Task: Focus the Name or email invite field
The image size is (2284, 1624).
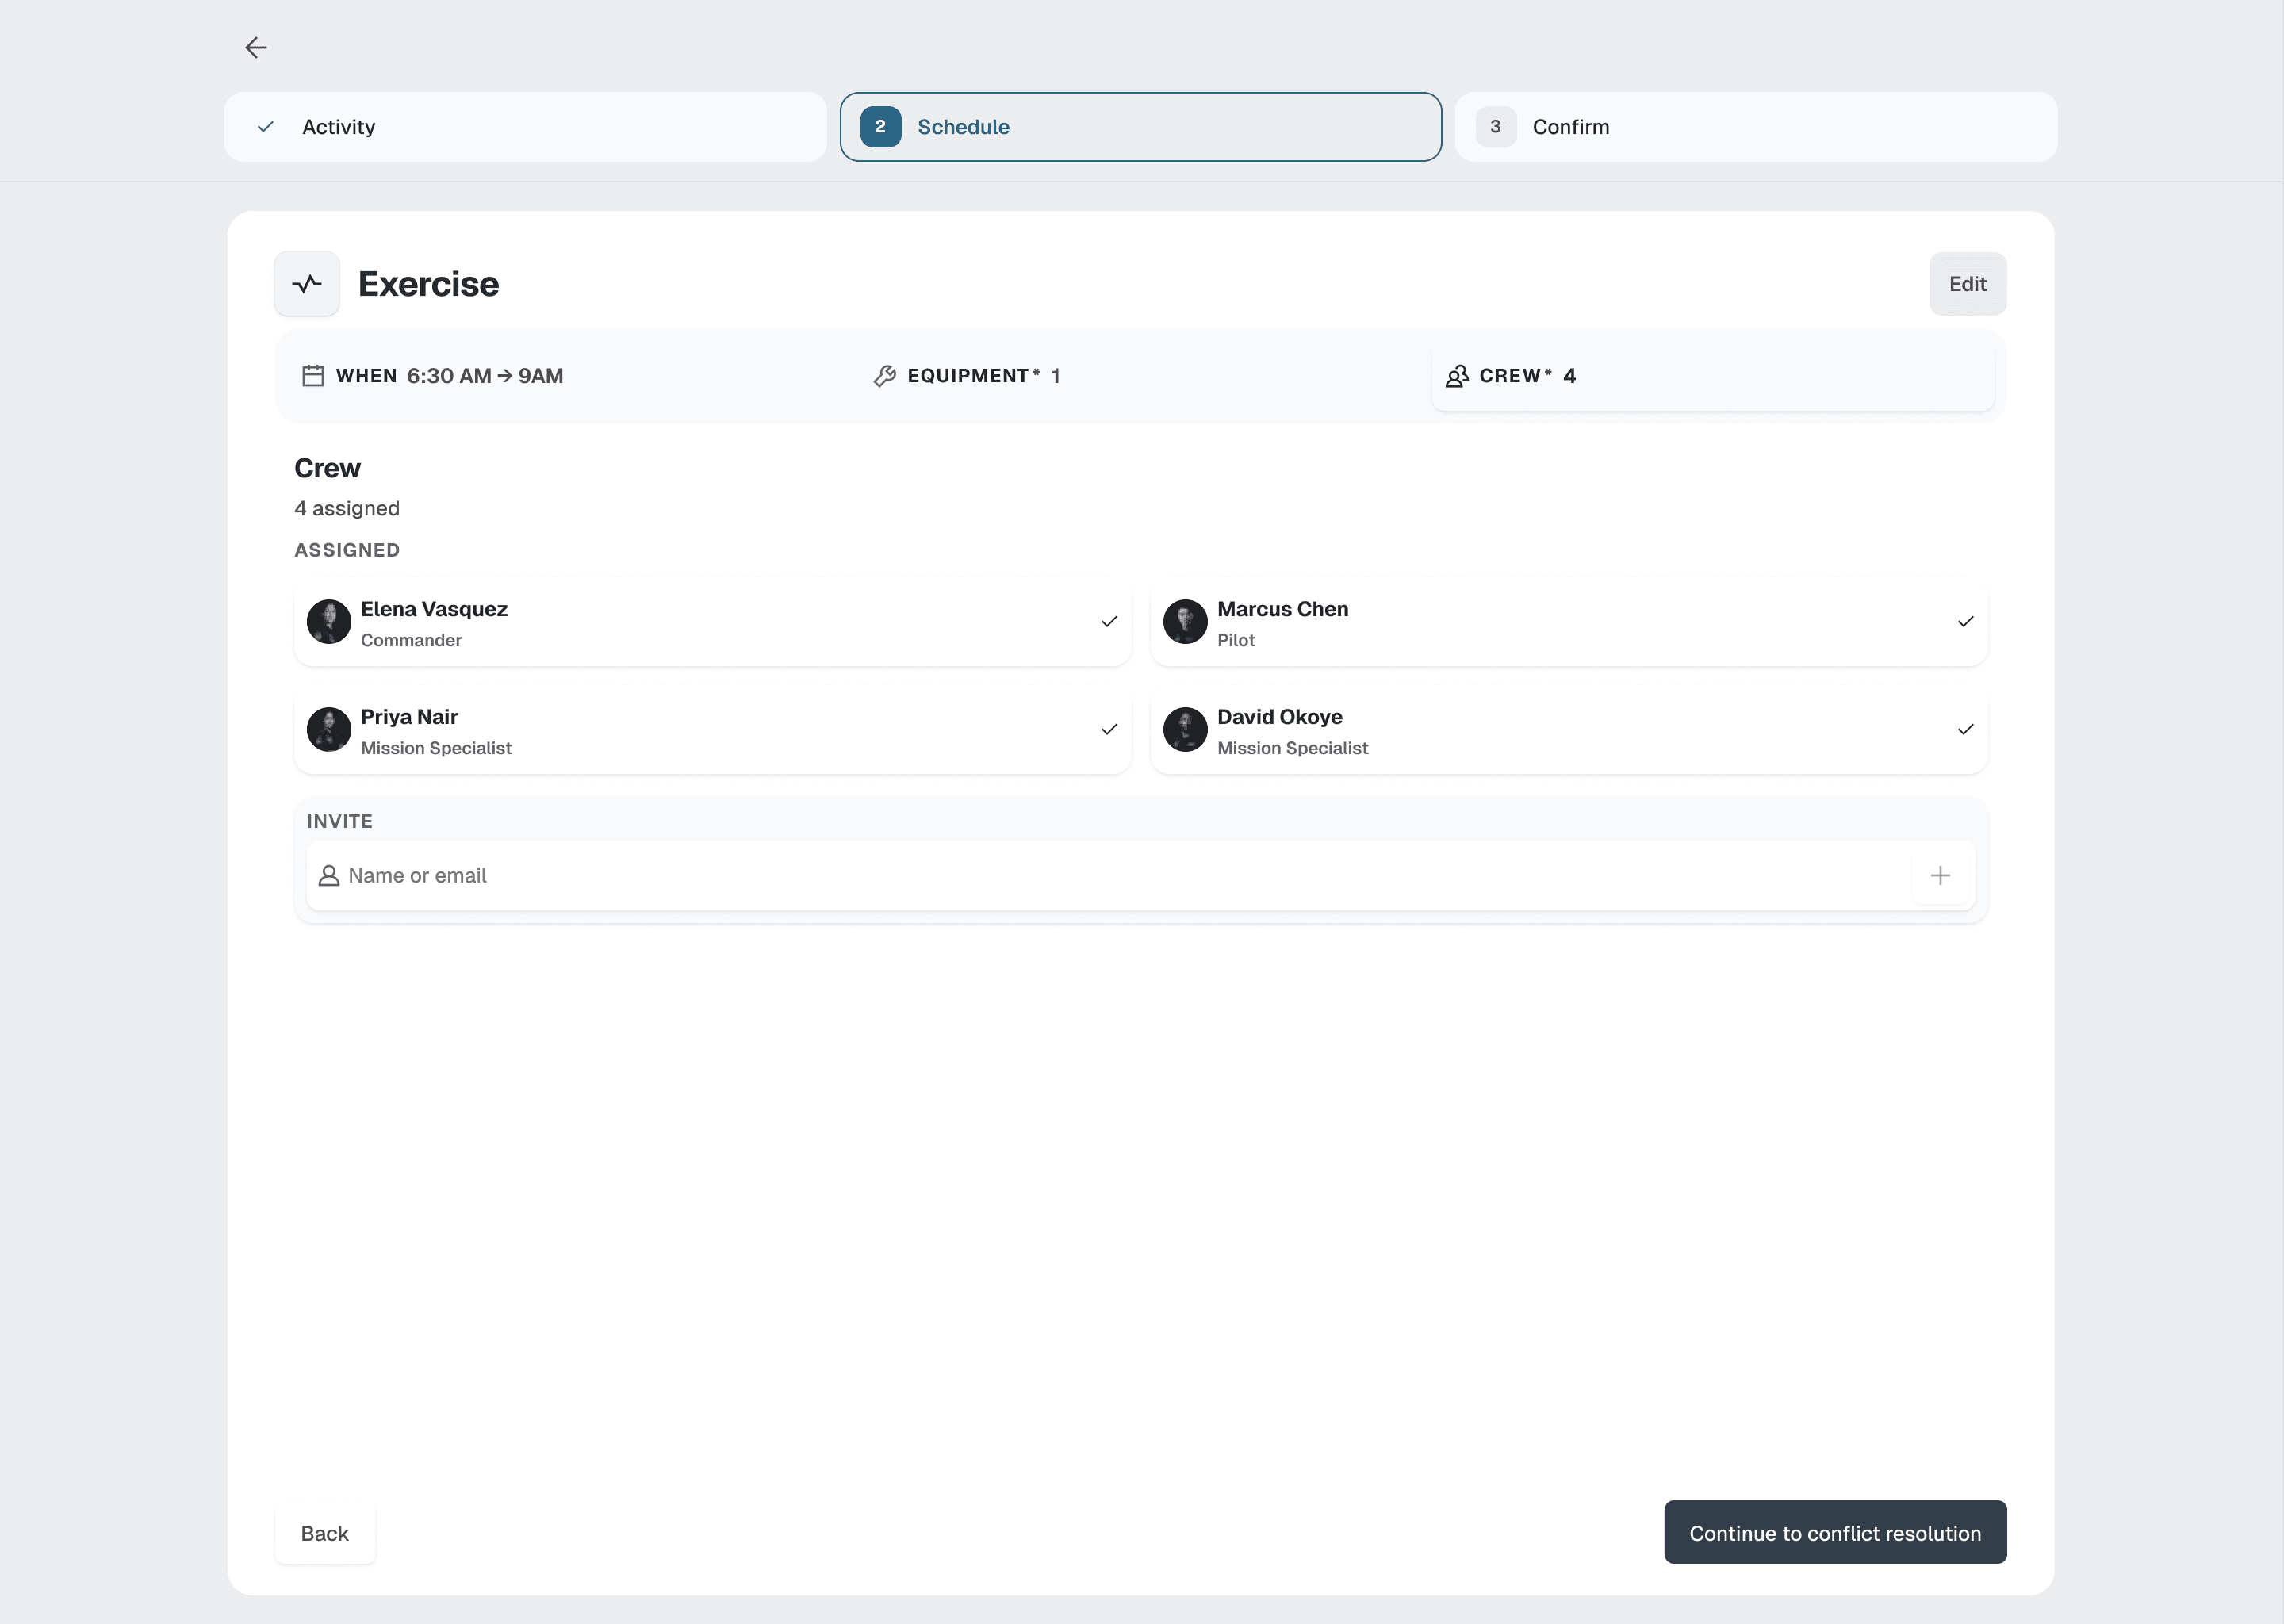Action: click(x=1140, y=876)
